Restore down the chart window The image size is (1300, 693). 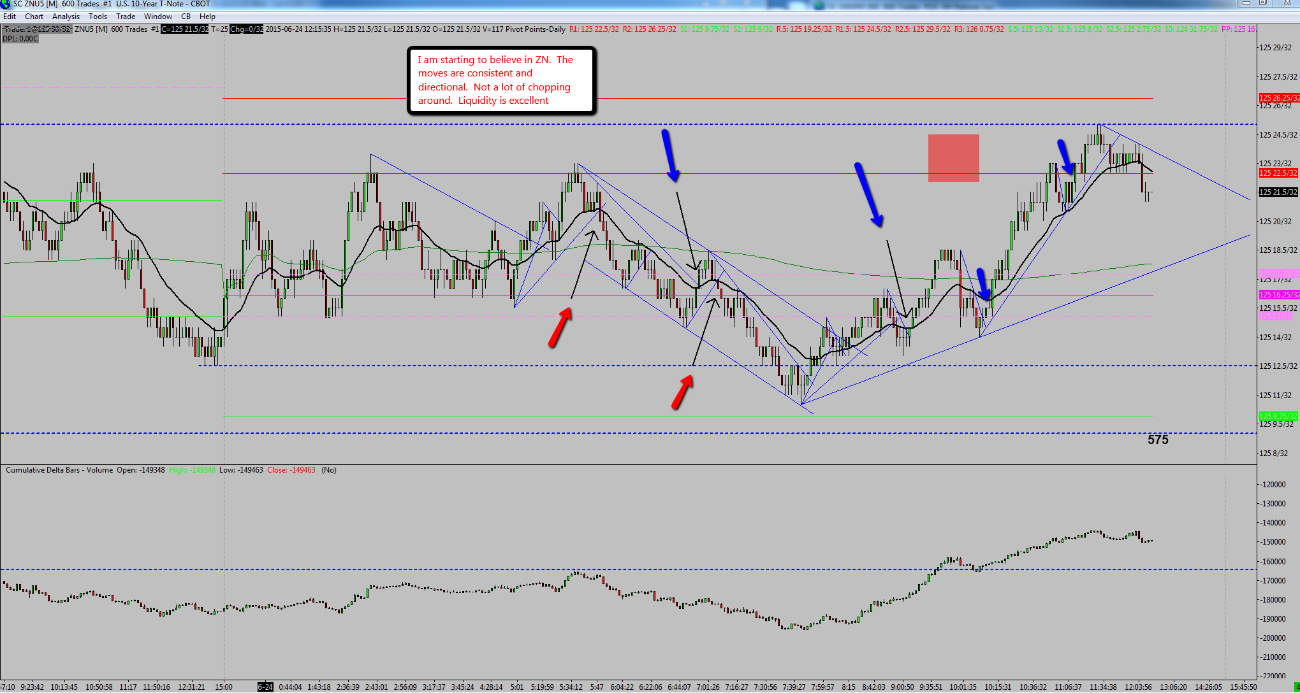coord(1262,3)
